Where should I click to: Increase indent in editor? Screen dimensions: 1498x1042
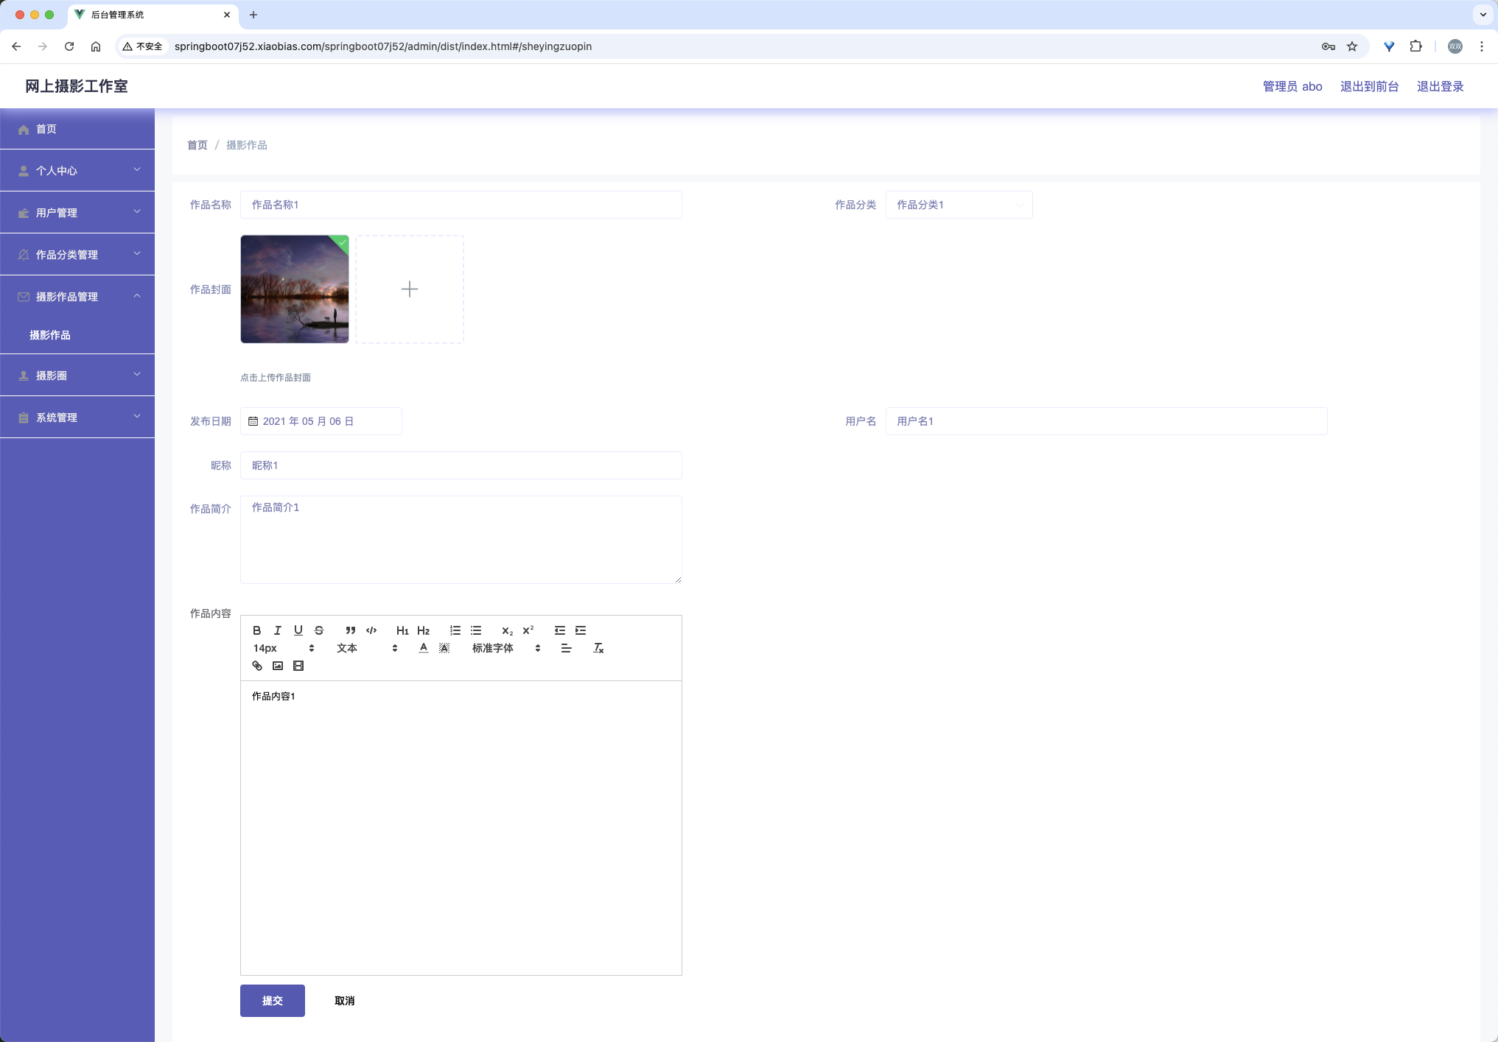tap(581, 630)
